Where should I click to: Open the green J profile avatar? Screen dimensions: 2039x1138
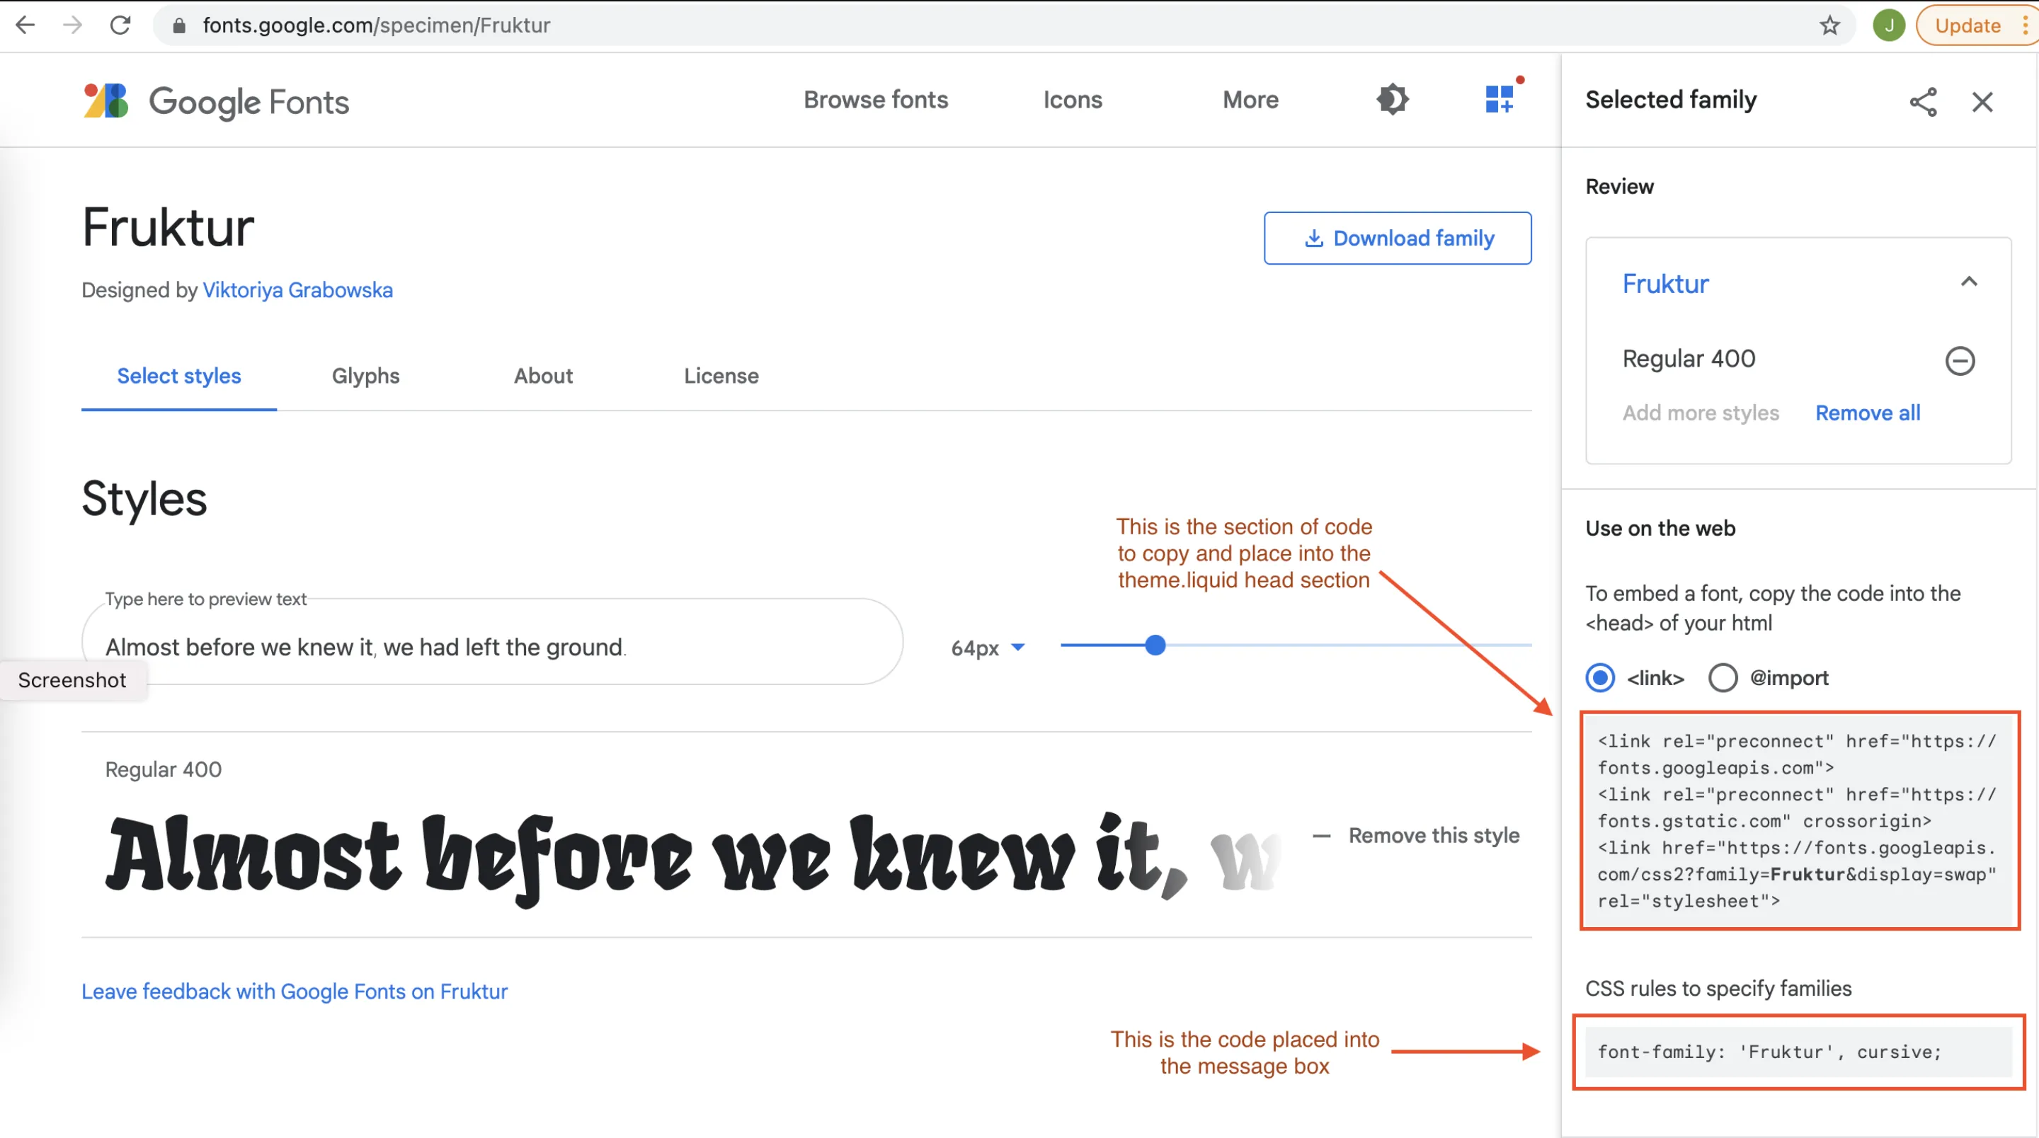[1889, 25]
